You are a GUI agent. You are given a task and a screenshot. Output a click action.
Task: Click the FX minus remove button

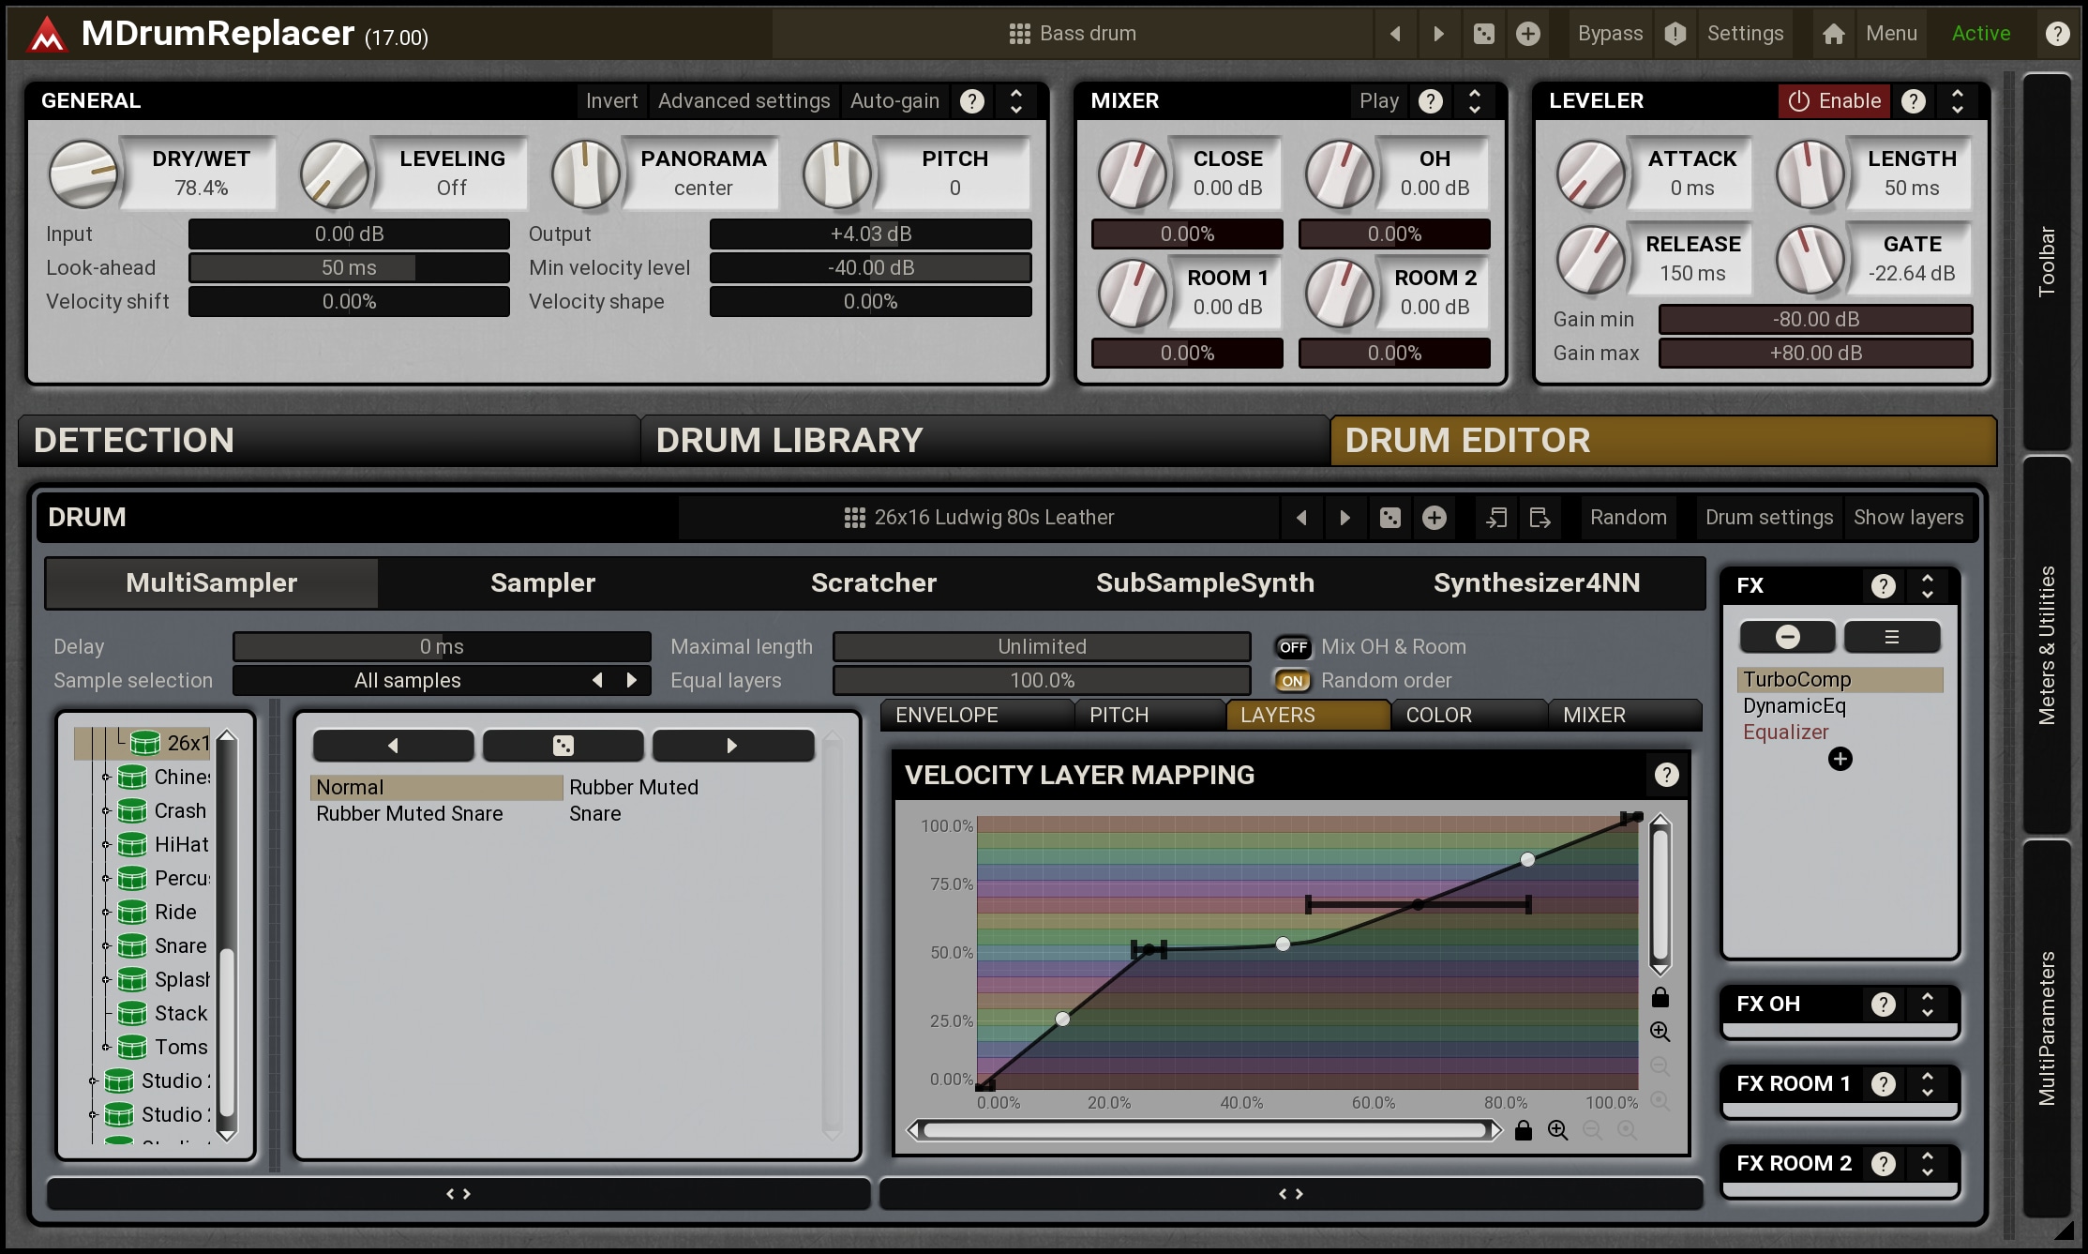point(1787,638)
